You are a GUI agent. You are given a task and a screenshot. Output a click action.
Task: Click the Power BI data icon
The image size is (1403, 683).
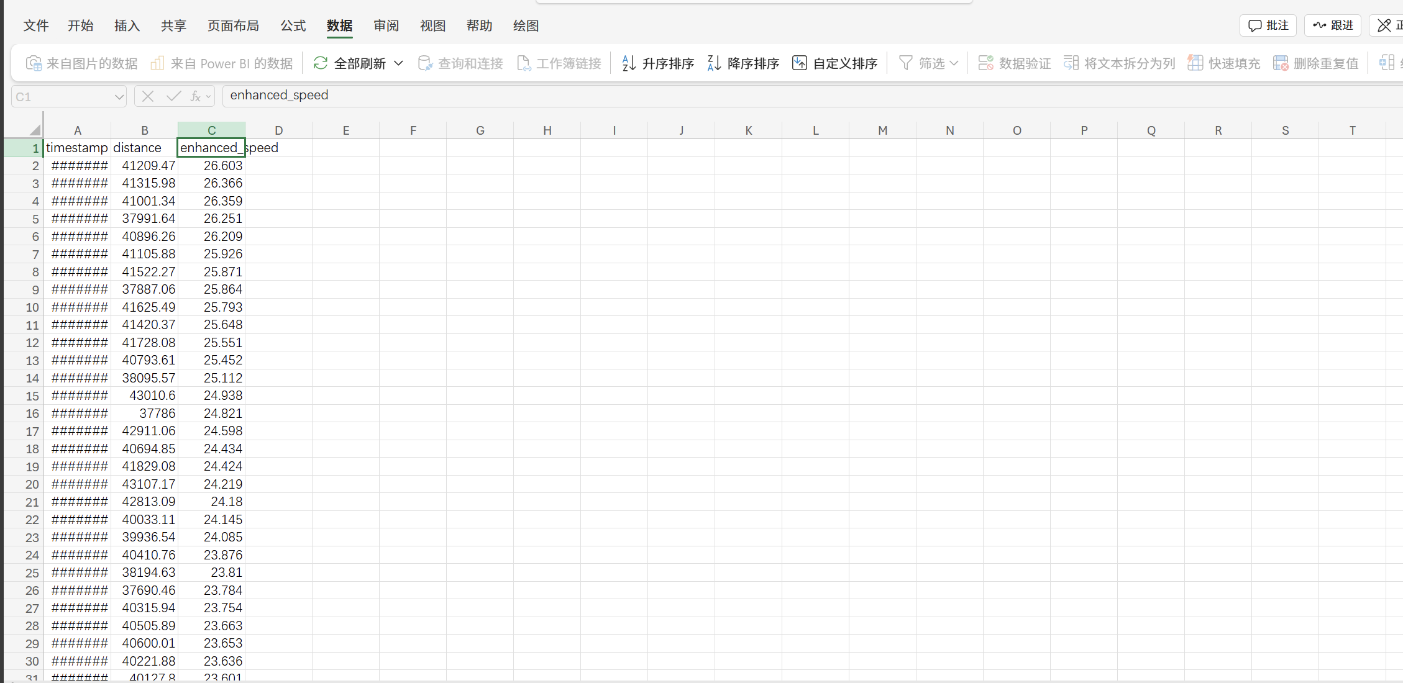pos(158,63)
